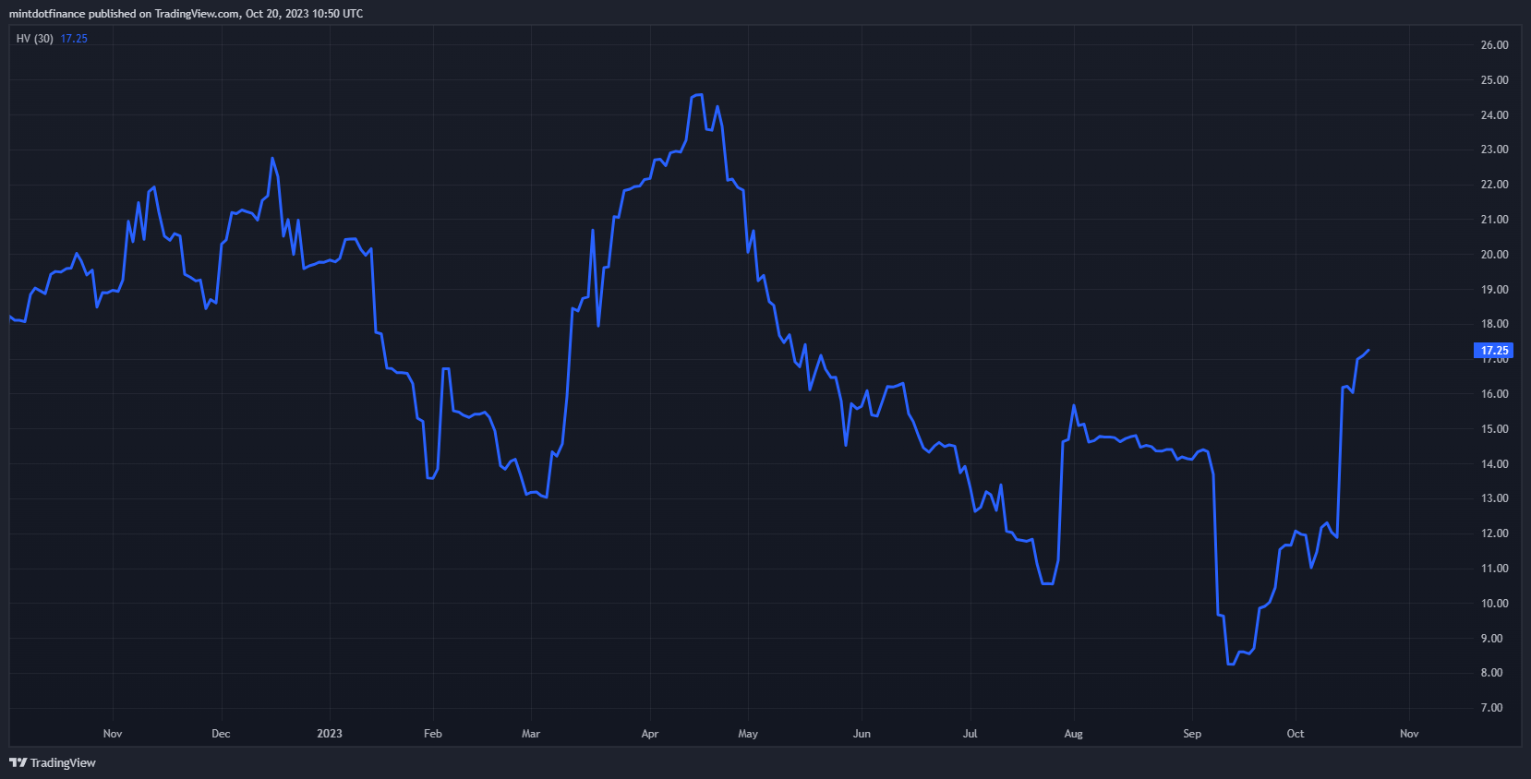Click the published by mintdotfinance header text
1531x779 pixels.
pyautogui.click(x=186, y=14)
